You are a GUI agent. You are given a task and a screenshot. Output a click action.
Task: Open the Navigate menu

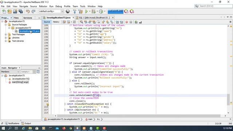click(x=24, y=7)
